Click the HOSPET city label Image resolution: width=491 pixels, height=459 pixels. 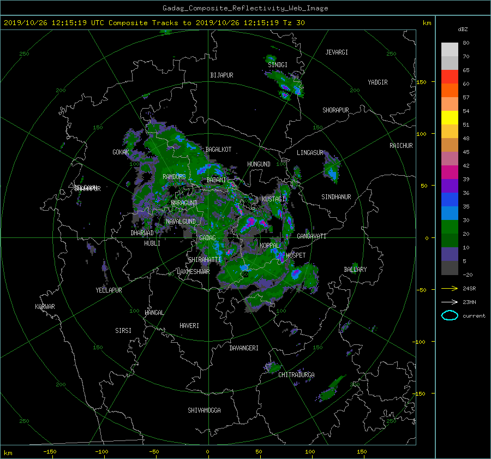pos(296,255)
